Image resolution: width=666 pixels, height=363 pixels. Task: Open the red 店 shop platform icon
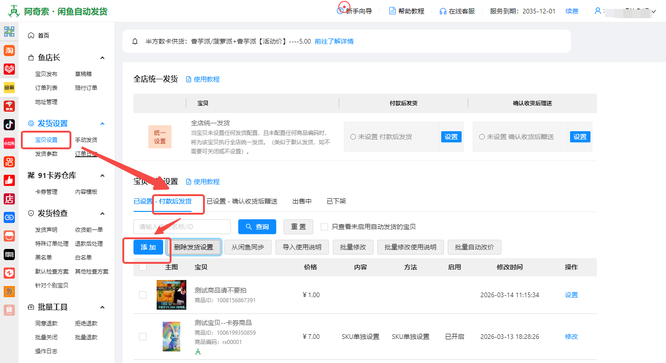(x=9, y=199)
